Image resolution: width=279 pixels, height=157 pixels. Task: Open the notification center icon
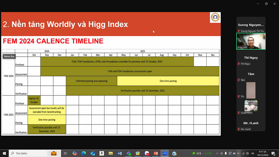pyautogui.click(x=274, y=153)
